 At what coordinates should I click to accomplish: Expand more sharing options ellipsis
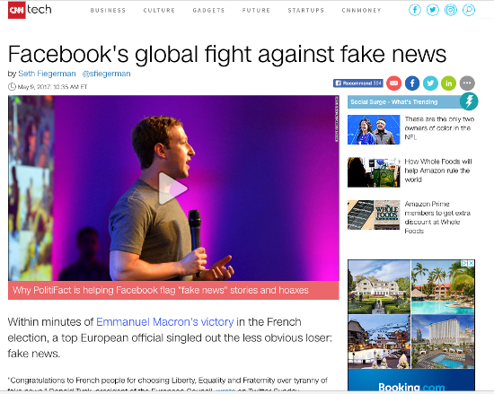(467, 83)
